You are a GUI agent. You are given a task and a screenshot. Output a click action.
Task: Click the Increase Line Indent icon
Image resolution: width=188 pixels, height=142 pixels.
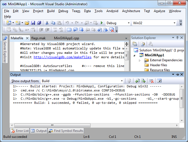tap(47, 30)
